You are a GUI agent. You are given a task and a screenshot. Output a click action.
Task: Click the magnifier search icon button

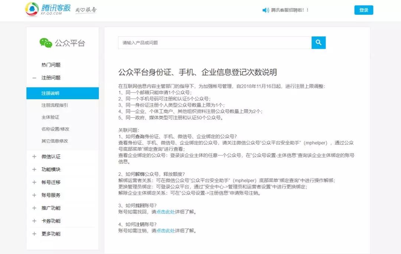click(x=319, y=43)
